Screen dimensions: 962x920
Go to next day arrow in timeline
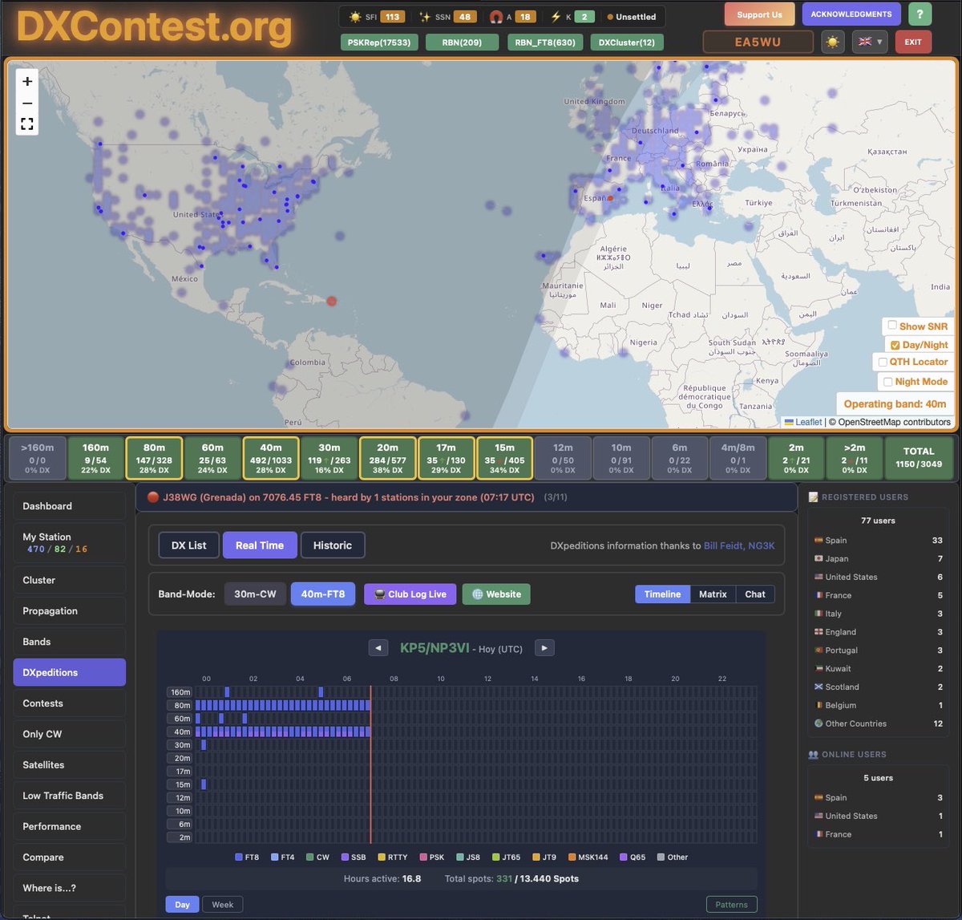pos(544,648)
